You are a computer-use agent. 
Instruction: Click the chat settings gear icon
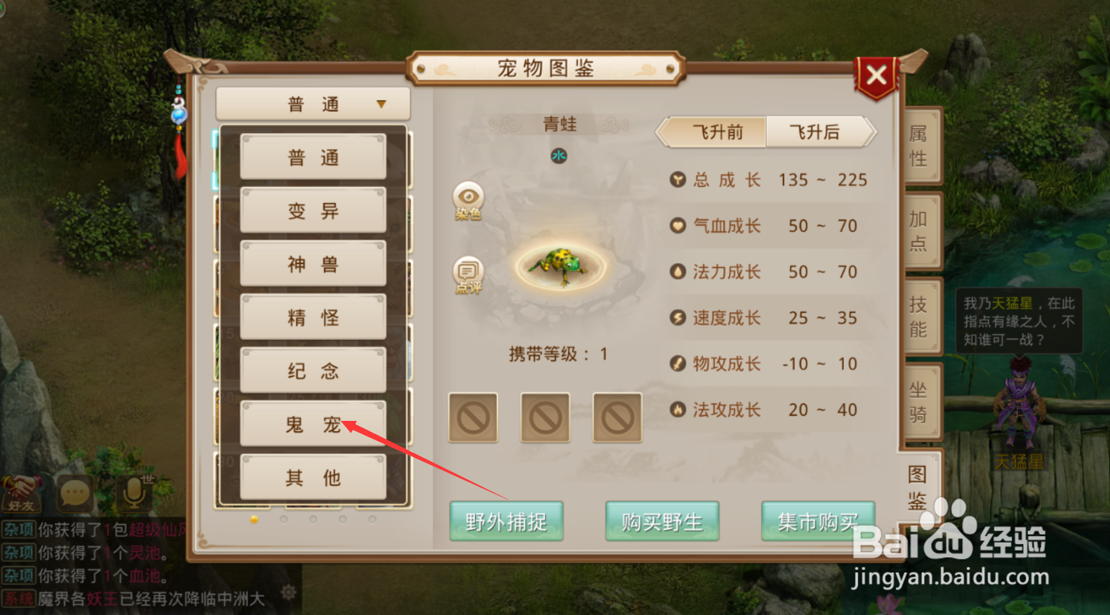coord(289,592)
